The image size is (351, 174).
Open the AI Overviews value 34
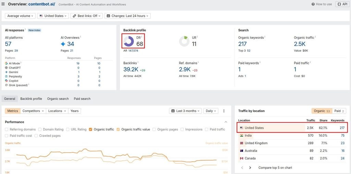click(x=71, y=44)
